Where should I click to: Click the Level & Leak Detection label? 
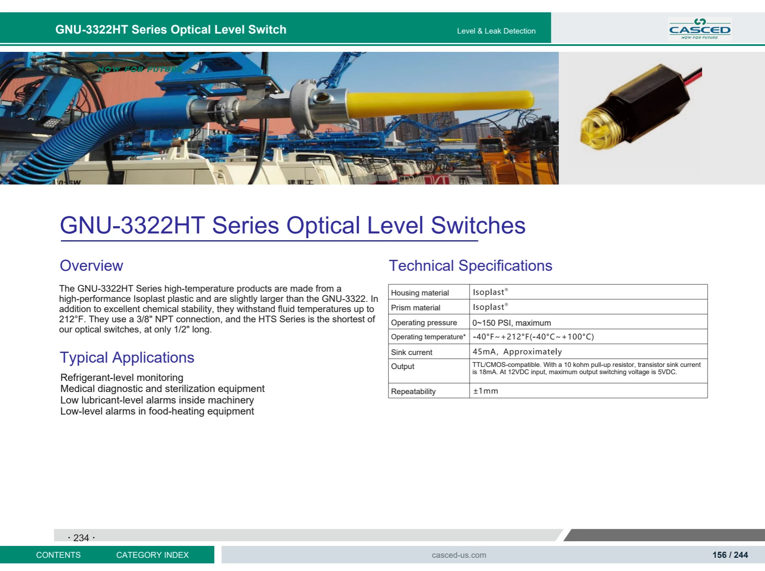coord(496,31)
